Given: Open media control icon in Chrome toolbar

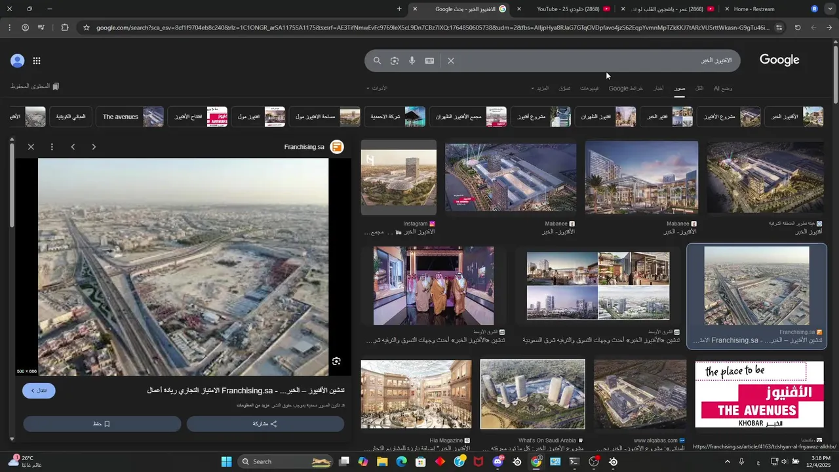Looking at the screenshot, I should [41, 28].
